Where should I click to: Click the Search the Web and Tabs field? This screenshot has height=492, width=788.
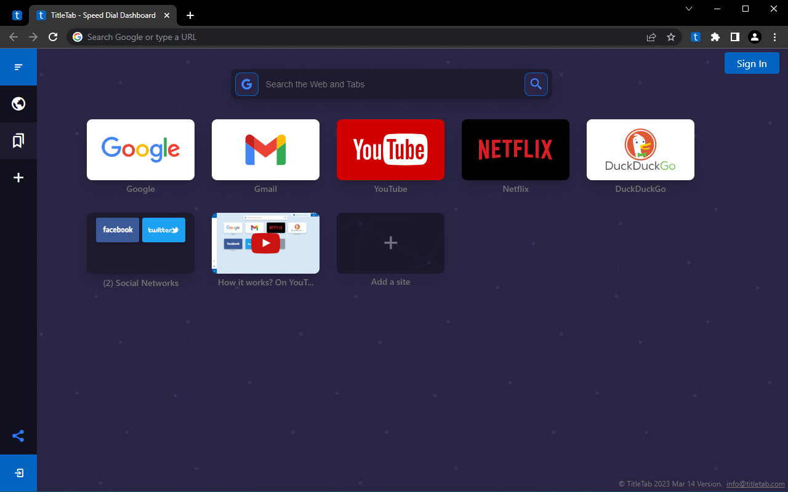click(392, 84)
